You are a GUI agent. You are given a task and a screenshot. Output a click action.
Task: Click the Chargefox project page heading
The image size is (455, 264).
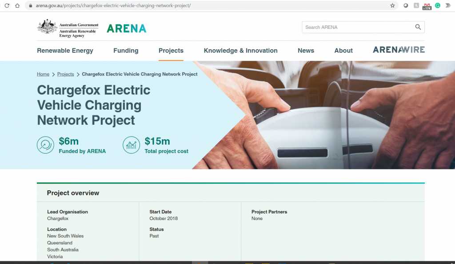click(93, 105)
